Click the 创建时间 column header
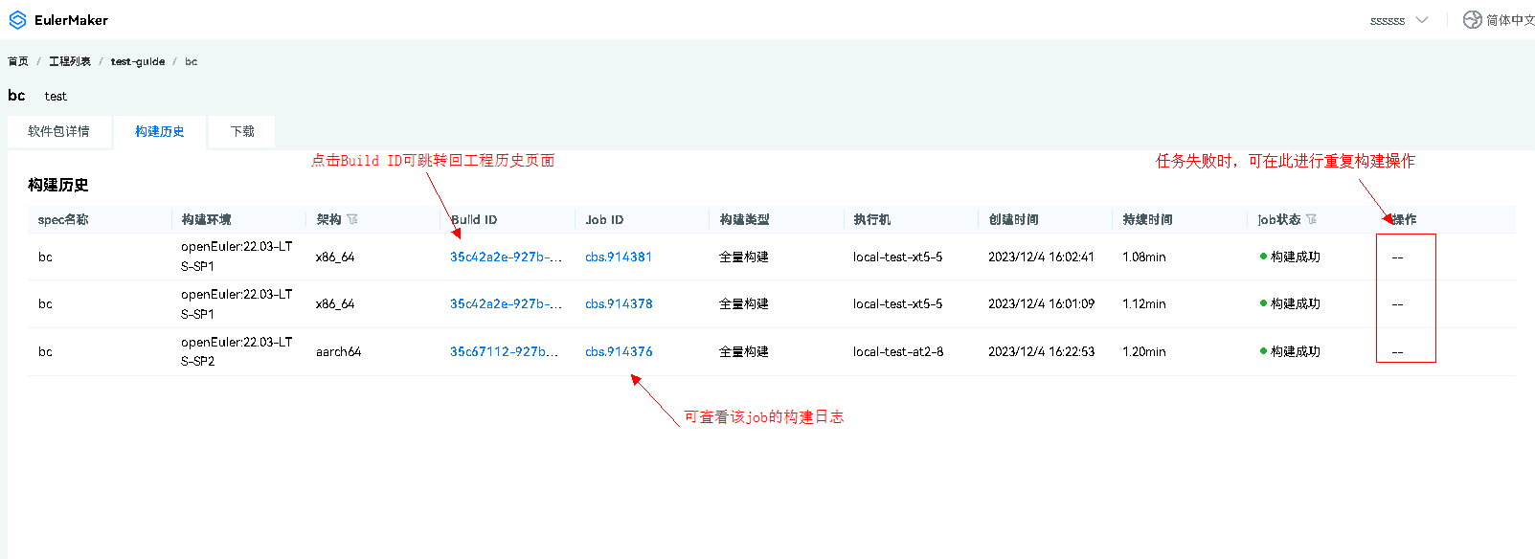The width and height of the screenshot is (1535, 559). click(1013, 219)
